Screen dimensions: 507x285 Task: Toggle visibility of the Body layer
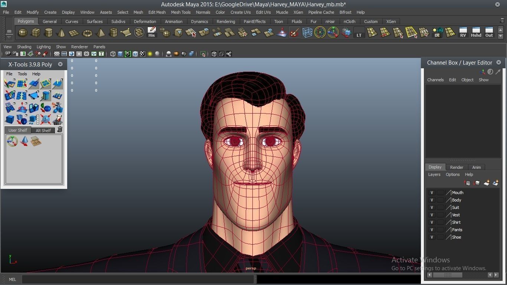point(432,200)
